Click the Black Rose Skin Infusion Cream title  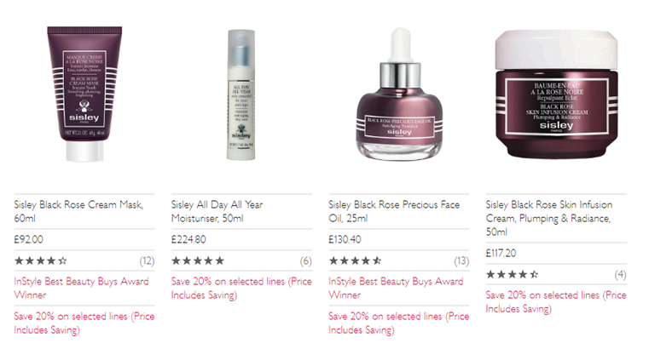tap(549, 218)
